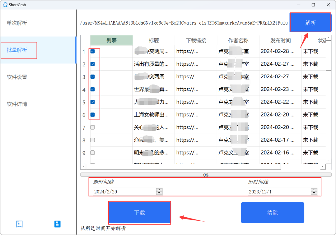
Task: Click the bookmark icon in sidebar bottom
Action: pos(19,224)
